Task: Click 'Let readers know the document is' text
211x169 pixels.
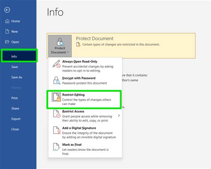Action: tap(85, 149)
